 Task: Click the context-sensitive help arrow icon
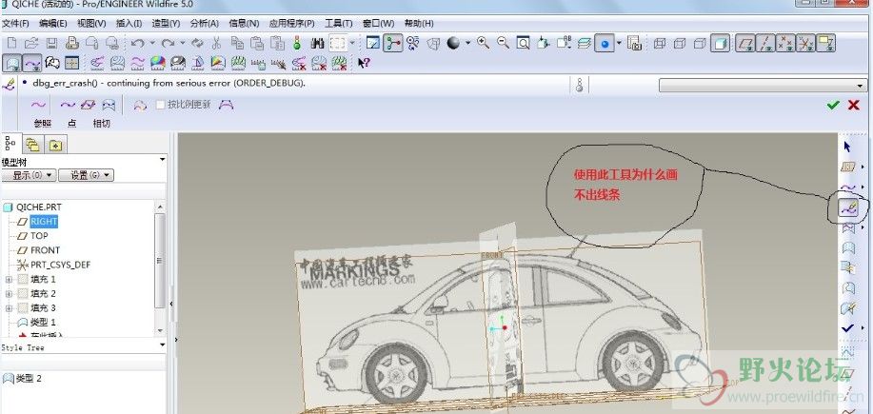pos(364,63)
